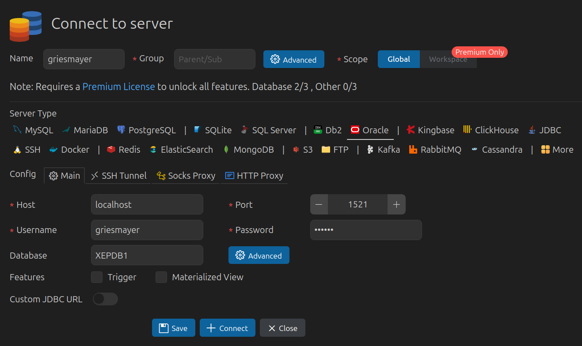
Task: Pick the Redis server type icon
Action: pyautogui.click(x=111, y=150)
